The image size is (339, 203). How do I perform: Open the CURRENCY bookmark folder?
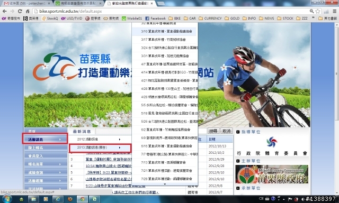(210, 19)
